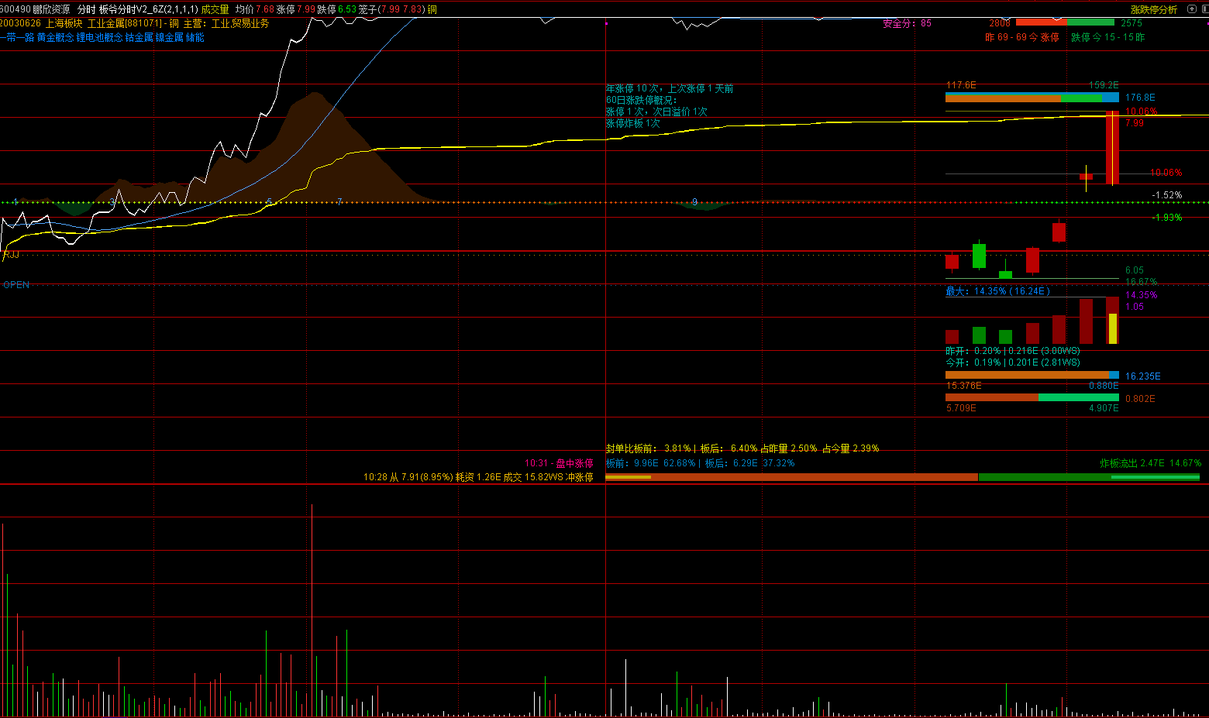This screenshot has height=718, width=1209.
Task: Click the 176.8E orange-green-blue volume bar
Action: 1032,98
